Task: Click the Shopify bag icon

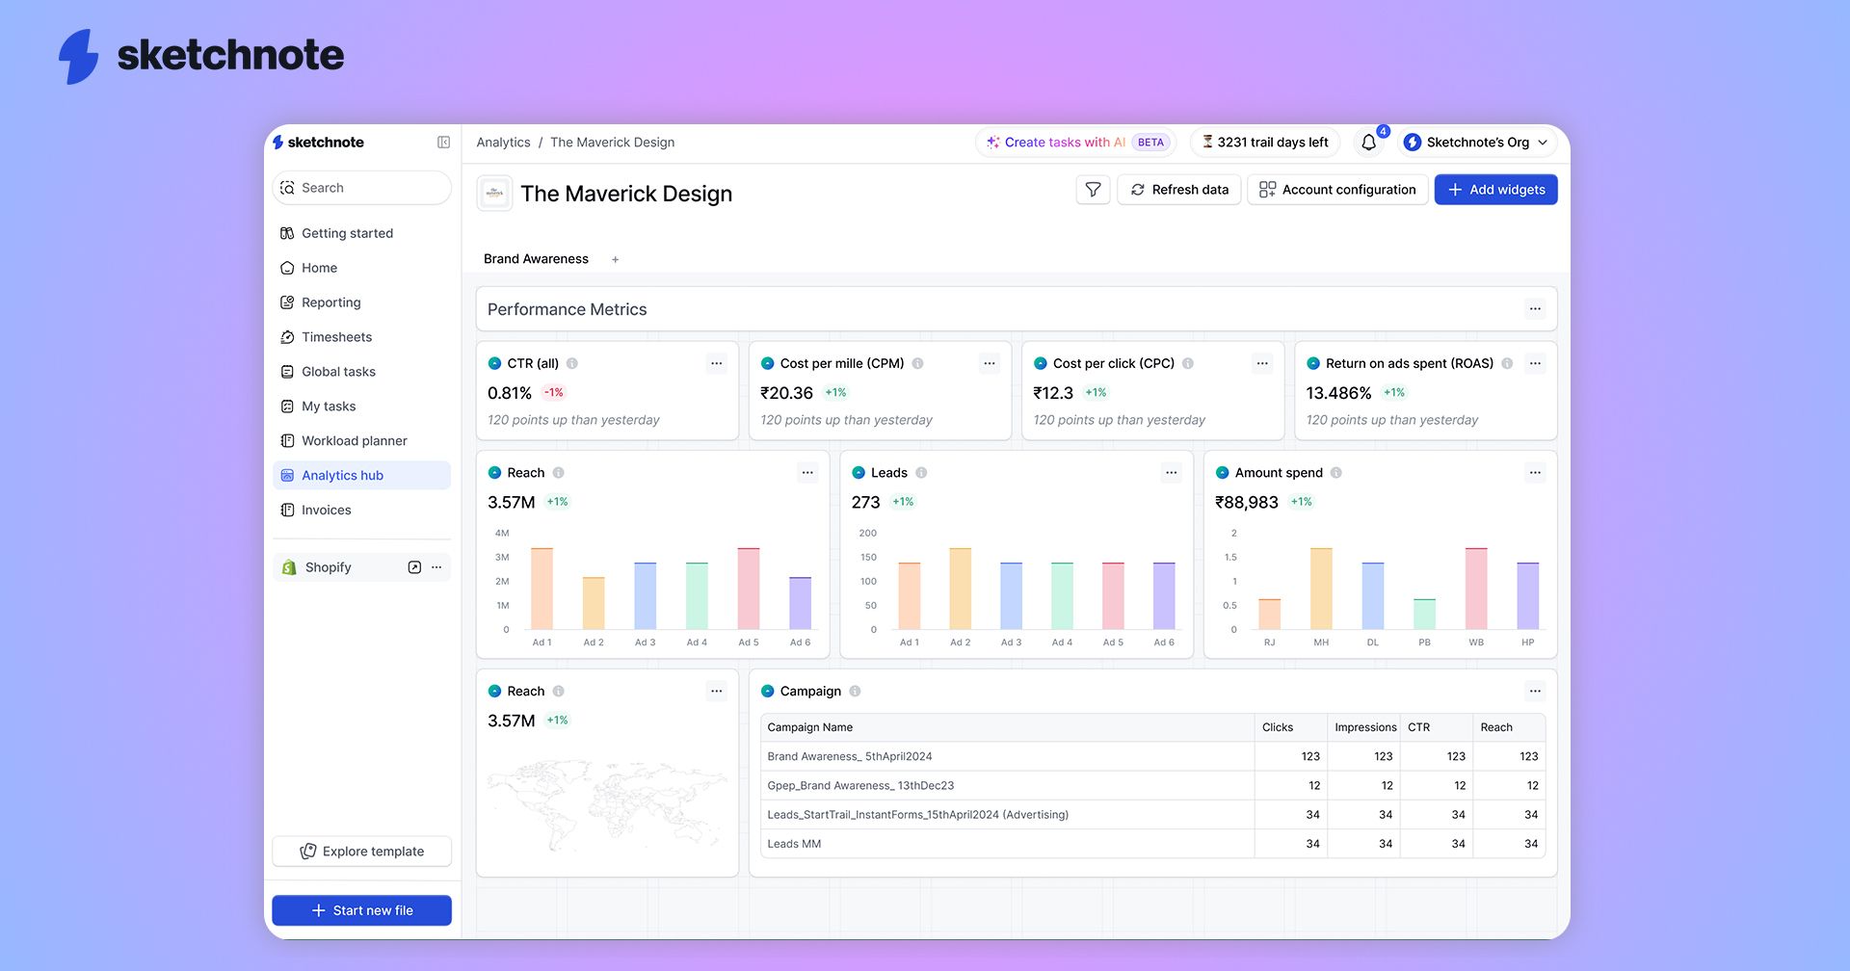Action: pos(288,567)
